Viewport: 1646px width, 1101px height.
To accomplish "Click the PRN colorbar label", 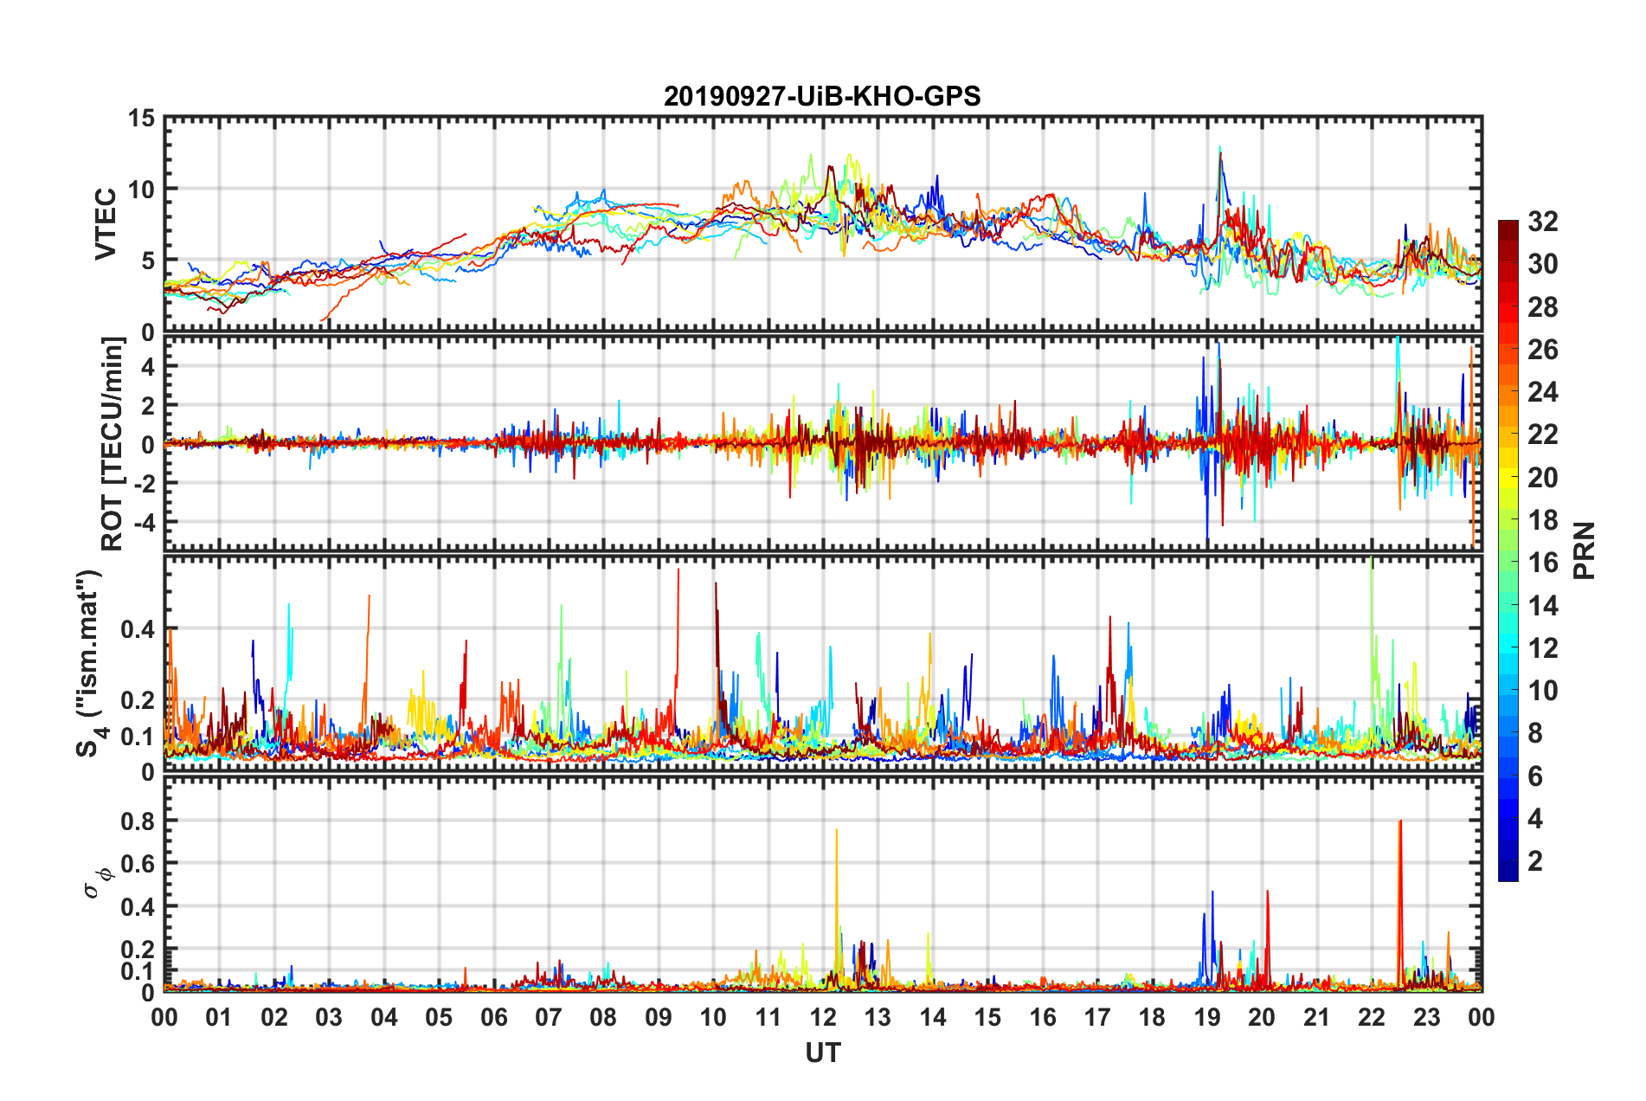I will [1585, 550].
